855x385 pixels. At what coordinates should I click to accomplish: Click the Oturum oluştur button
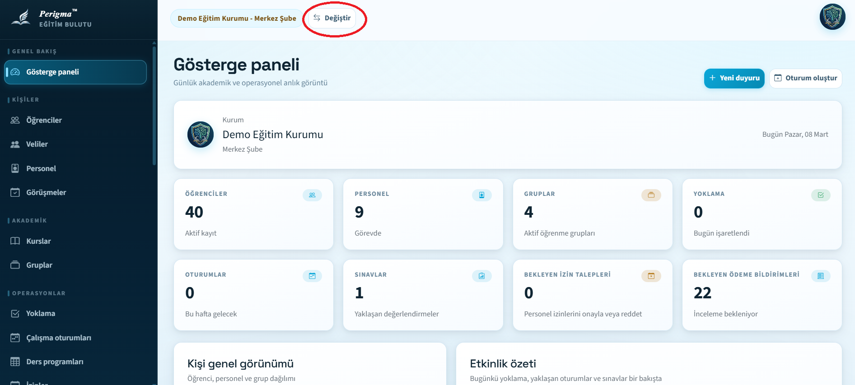pos(805,78)
